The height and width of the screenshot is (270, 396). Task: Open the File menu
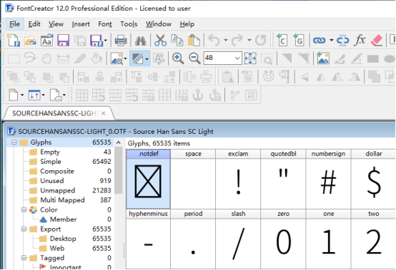pyautogui.click(x=14, y=24)
